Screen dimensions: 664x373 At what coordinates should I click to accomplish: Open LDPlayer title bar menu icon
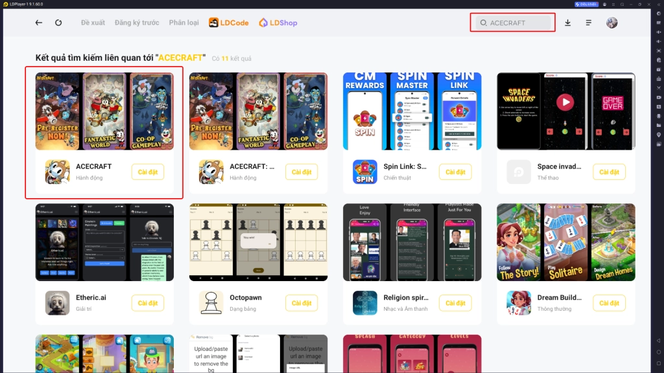click(613, 5)
